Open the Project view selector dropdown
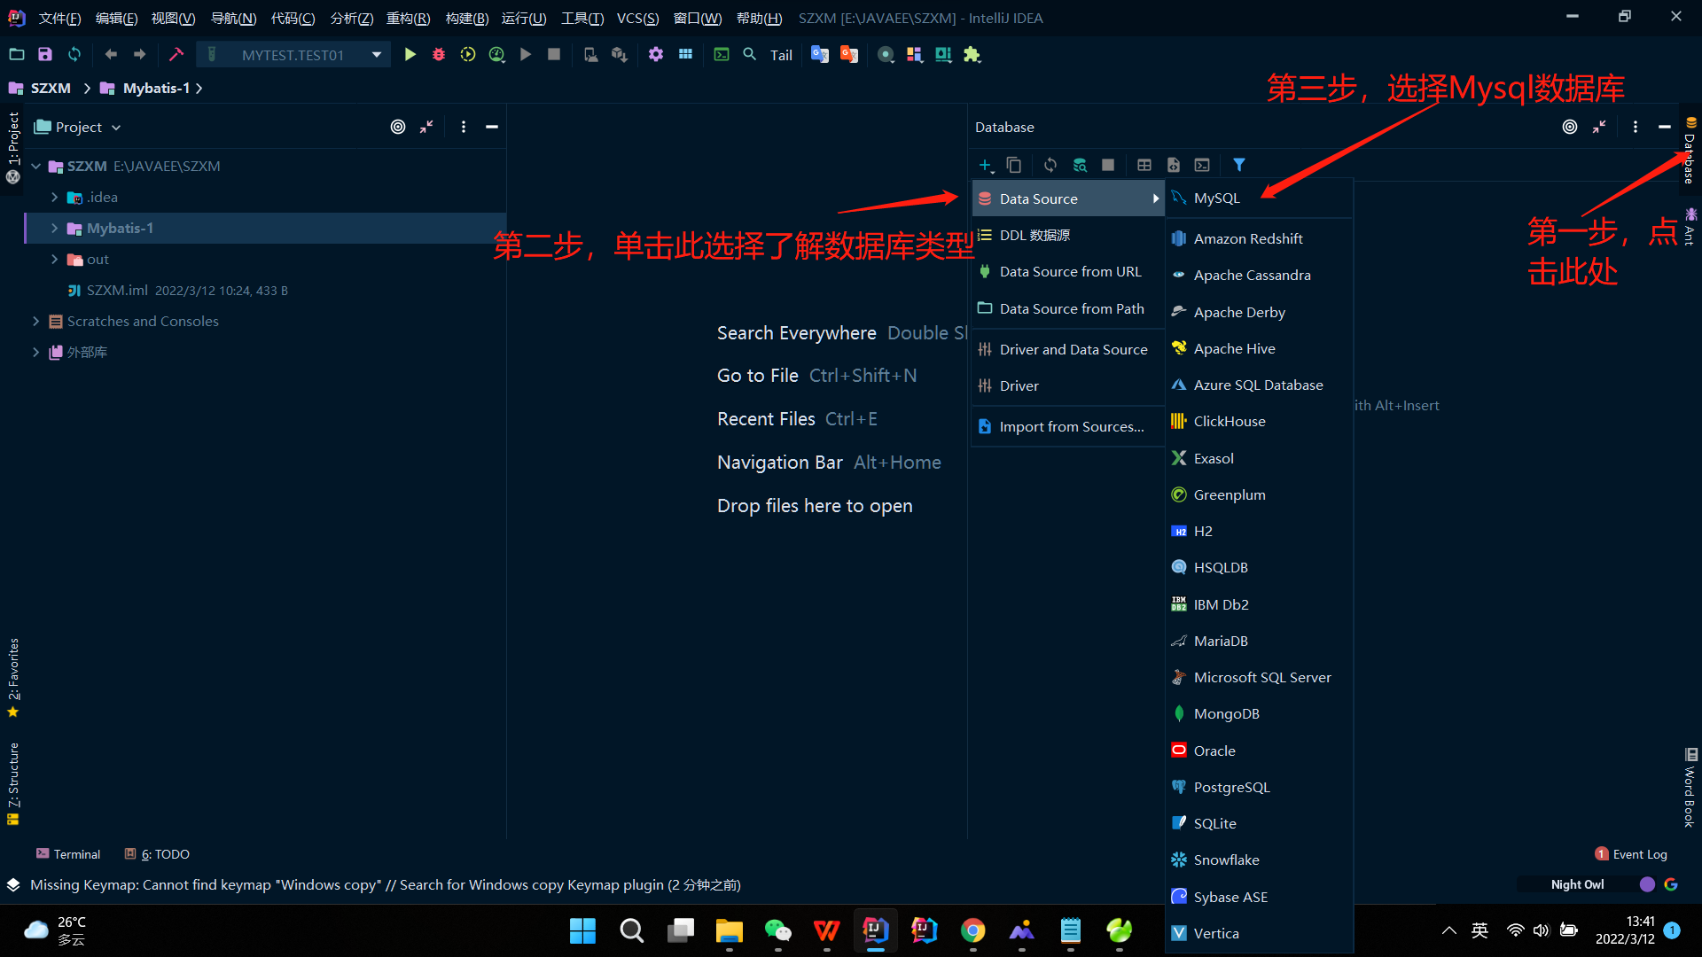This screenshot has width=1702, height=957. pyautogui.click(x=77, y=127)
